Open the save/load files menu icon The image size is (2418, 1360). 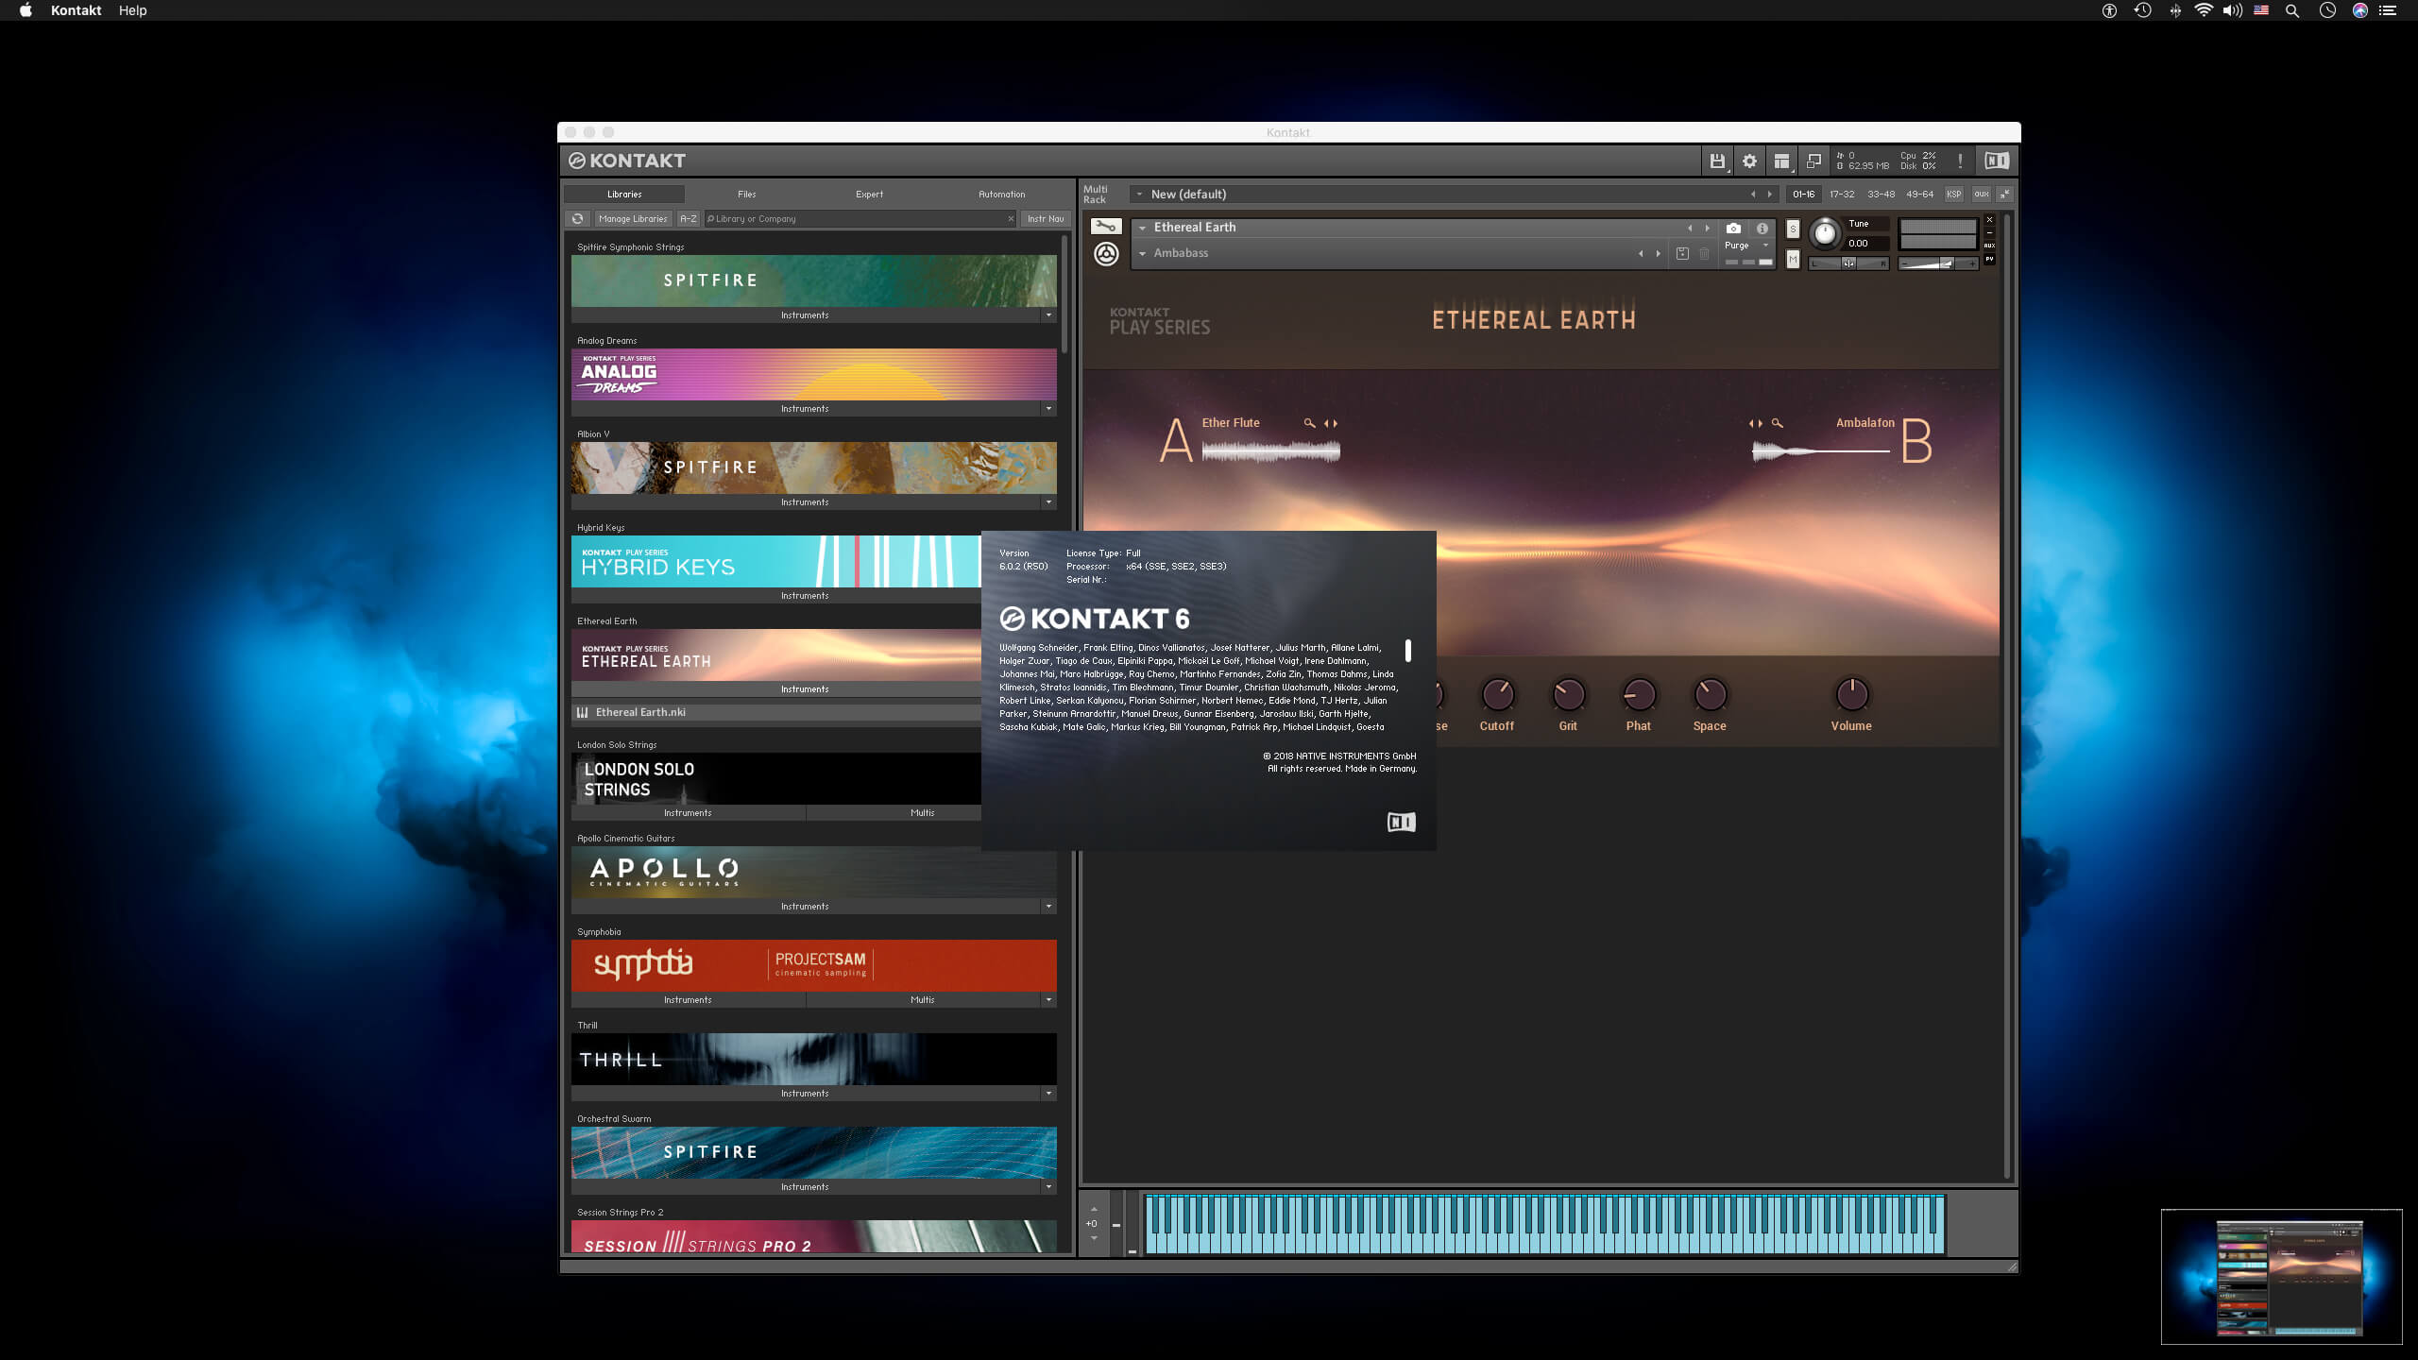tap(1717, 161)
